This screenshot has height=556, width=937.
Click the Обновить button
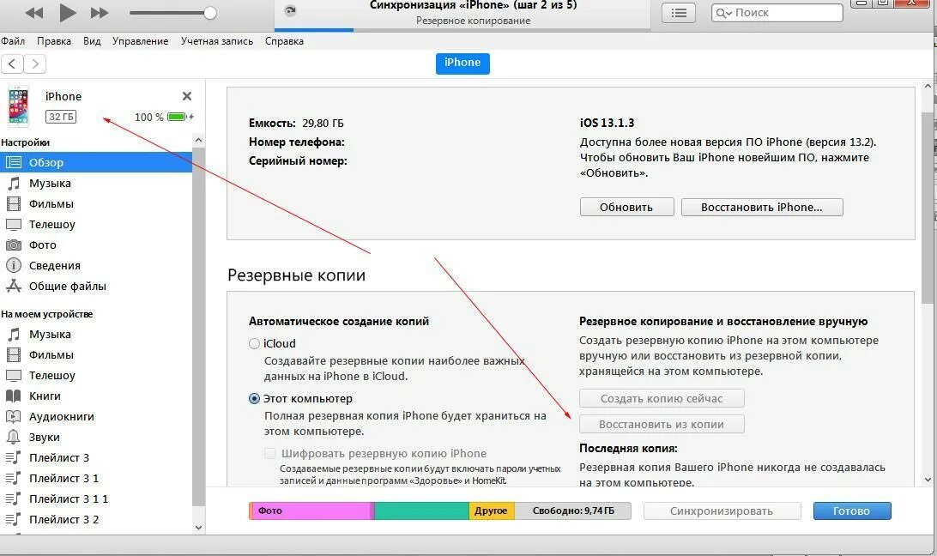pyautogui.click(x=626, y=207)
